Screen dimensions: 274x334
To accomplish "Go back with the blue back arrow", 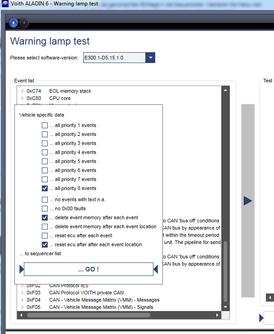I will [13, 23].
